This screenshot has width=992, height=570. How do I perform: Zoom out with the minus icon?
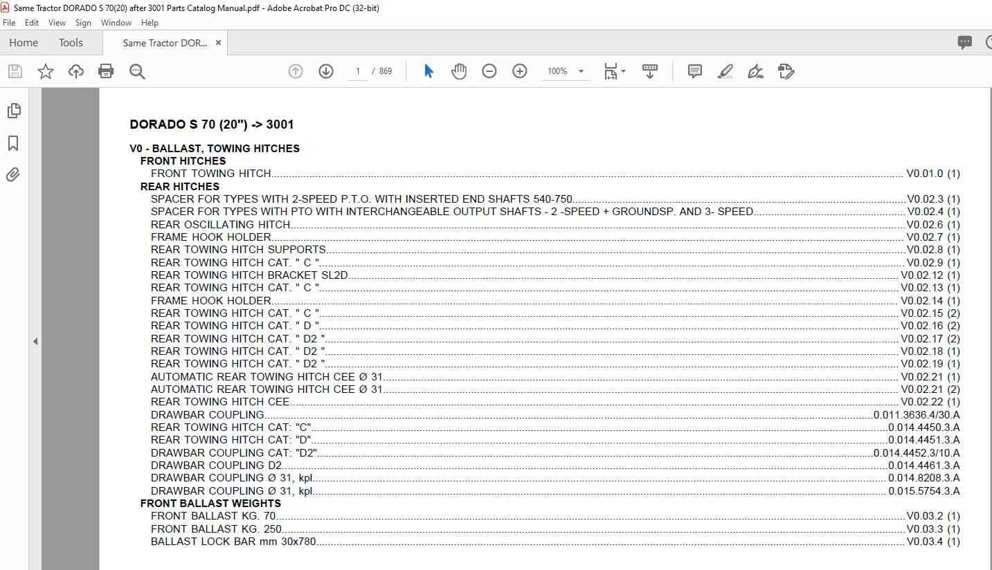pos(489,71)
